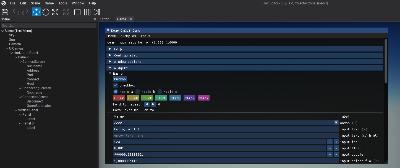Collapse the HorizontalPanel tree node
Viewport: 400px width, 168px height.
coord(11,53)
